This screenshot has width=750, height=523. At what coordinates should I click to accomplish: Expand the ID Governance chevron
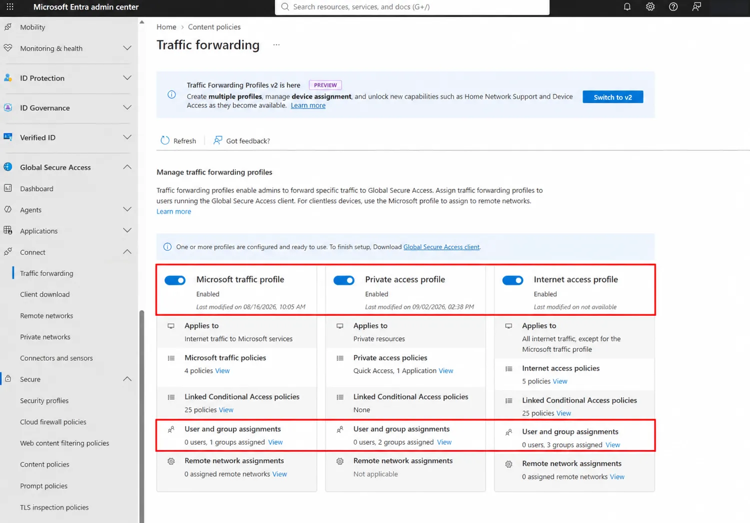tap(127, 107)
